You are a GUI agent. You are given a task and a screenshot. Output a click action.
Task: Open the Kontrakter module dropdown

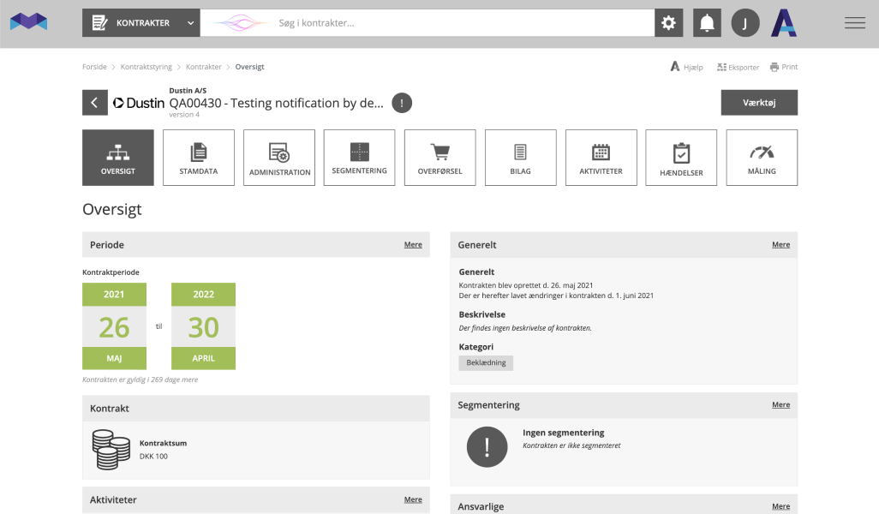(141, 23)
